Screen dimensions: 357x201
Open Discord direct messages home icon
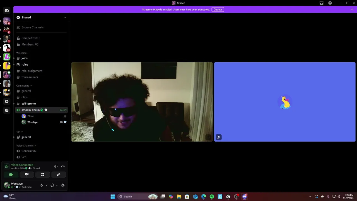(x=7, y=11)
